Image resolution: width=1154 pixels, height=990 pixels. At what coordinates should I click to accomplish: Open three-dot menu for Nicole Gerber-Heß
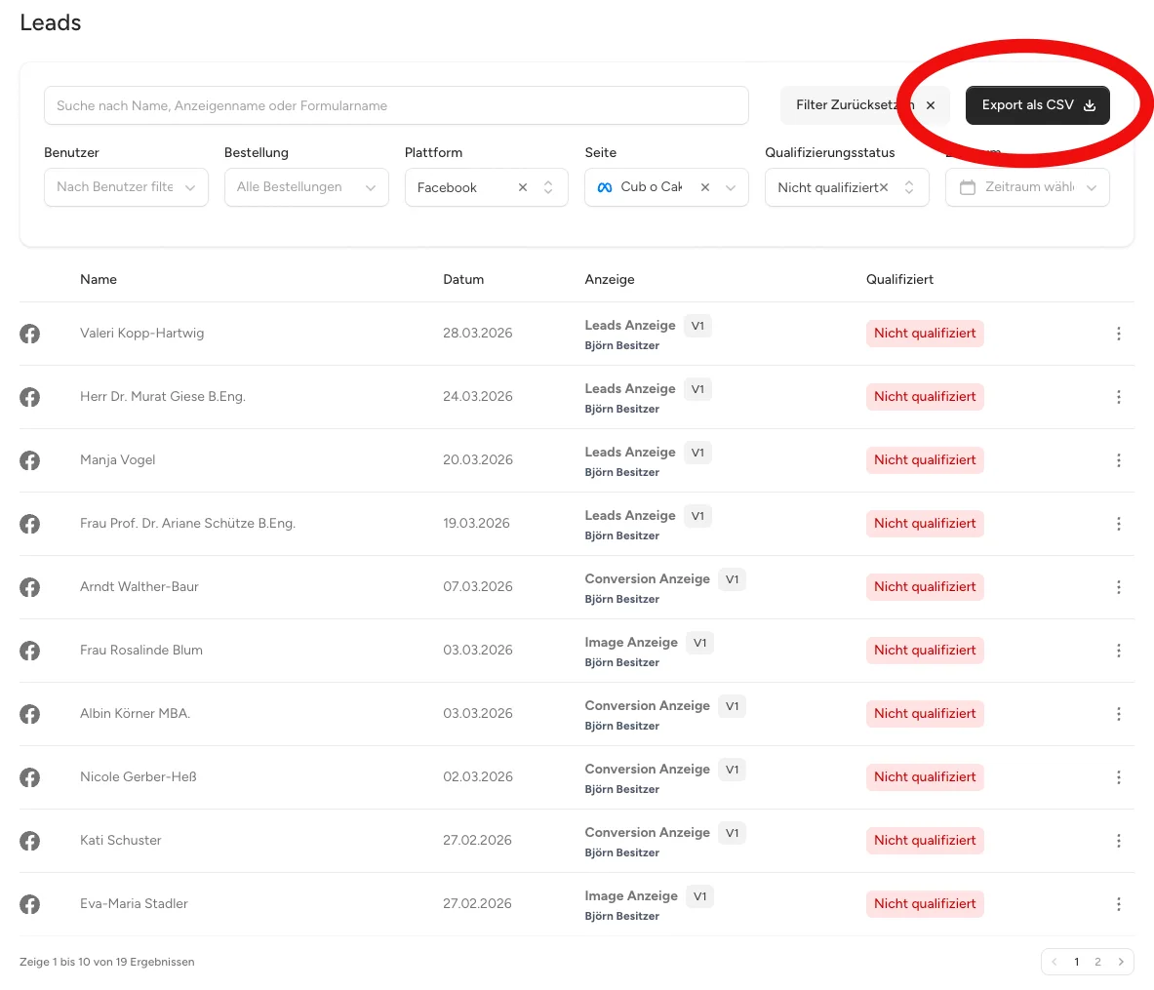[x=1118, y=777]
